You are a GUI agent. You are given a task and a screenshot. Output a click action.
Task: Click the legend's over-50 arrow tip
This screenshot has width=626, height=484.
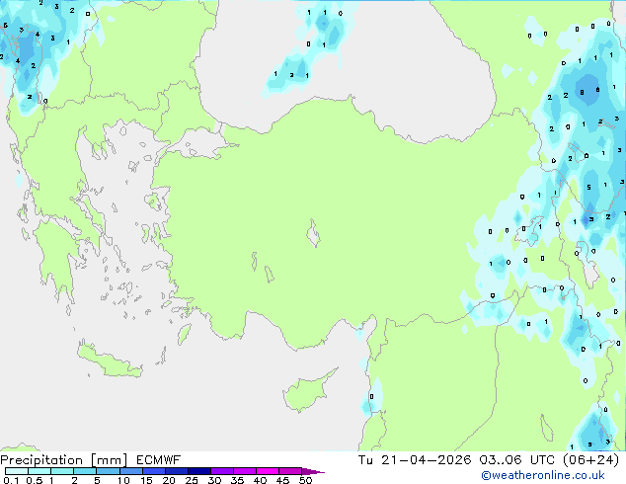click(x=313, y=471)
